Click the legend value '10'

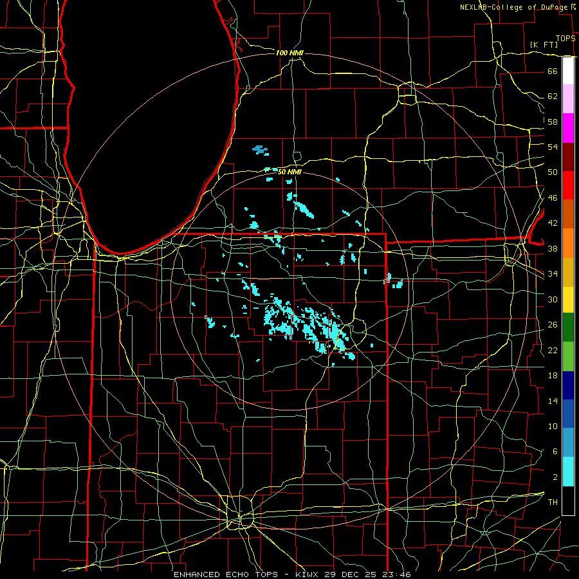pos(553,426)
